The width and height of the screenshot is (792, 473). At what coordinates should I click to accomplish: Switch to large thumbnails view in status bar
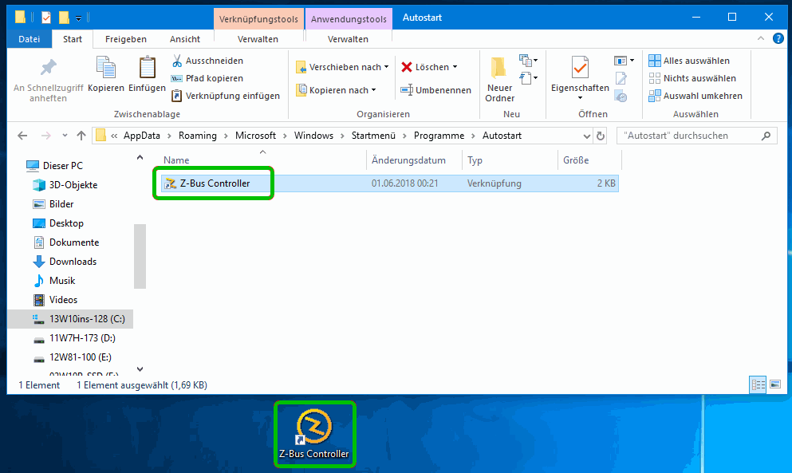pos(774,384)
